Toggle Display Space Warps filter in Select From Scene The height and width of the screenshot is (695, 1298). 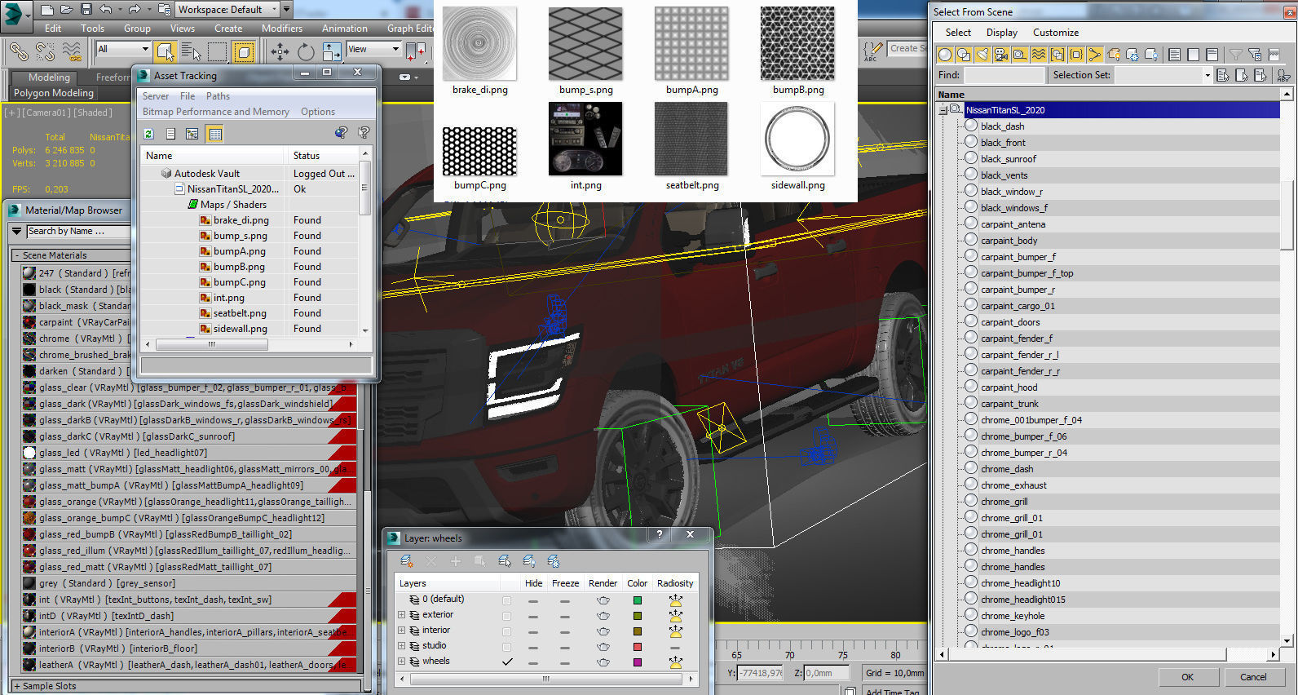tap(1039, 55)
